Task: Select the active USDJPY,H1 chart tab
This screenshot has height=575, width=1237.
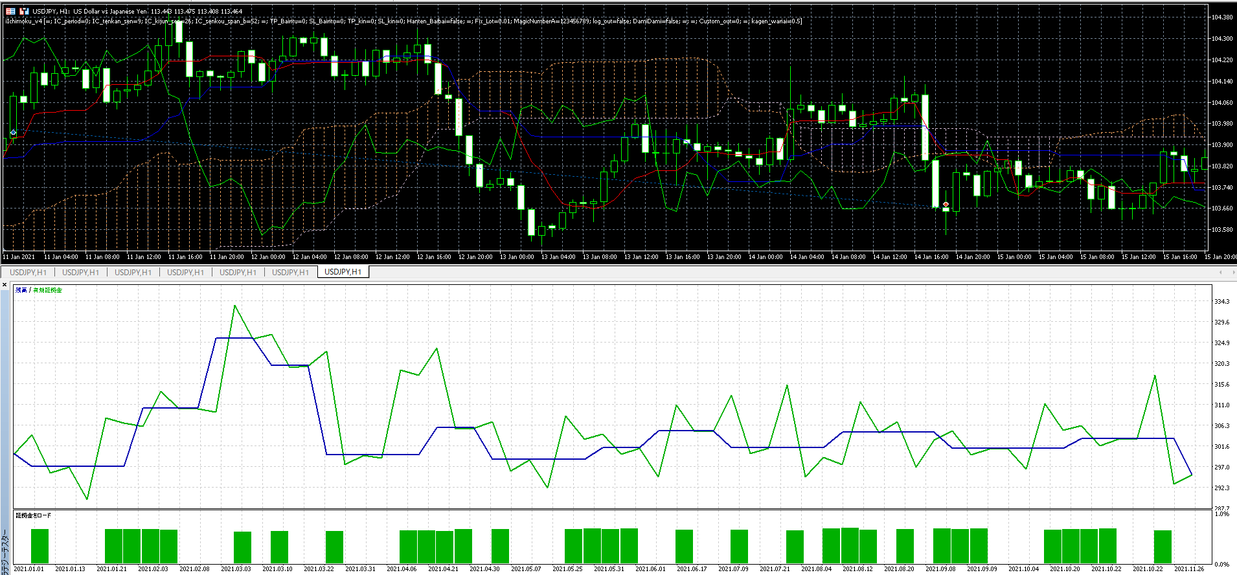Action: tap(343, 272)
